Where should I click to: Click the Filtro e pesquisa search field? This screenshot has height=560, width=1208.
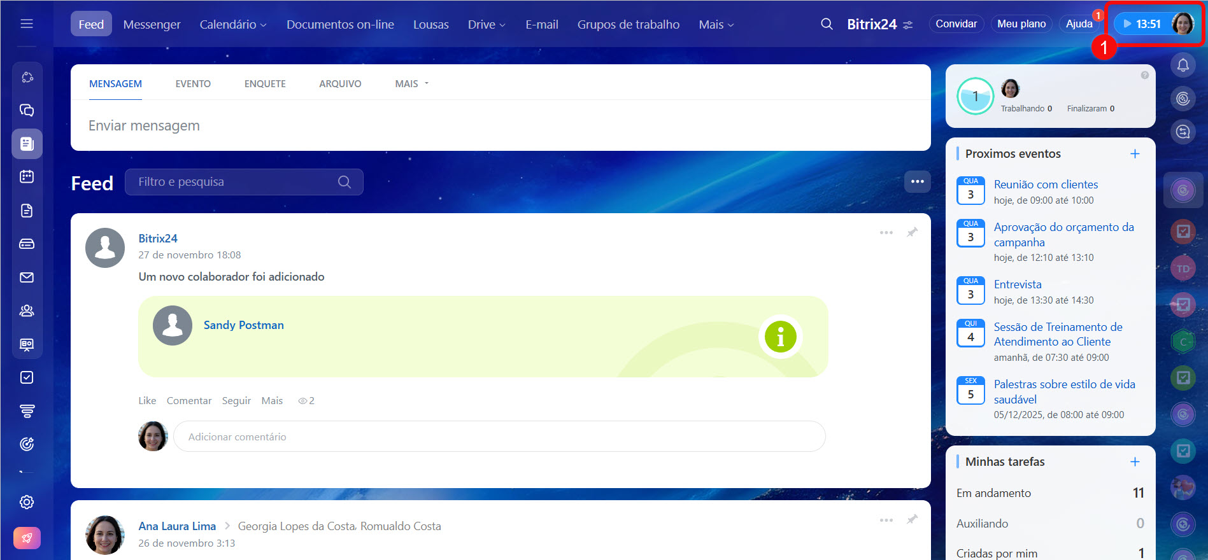[x=236, y=182]
